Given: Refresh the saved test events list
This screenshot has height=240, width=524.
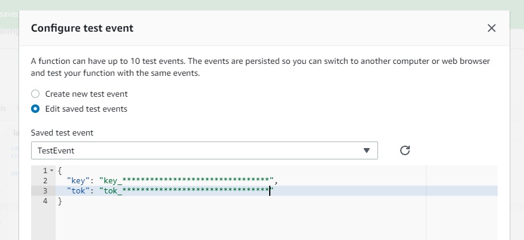Looking at the screenshot, I should click(405, 150).
